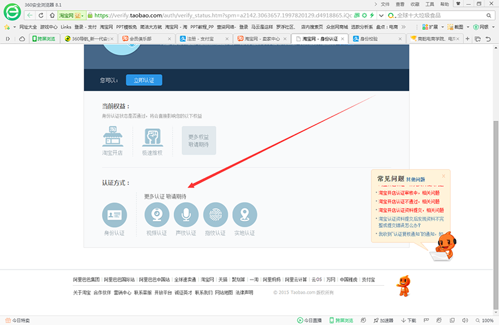Click the orange Taobao mascot assistant
The height and width of the screenshot is (325, 499).
(444, 246)
